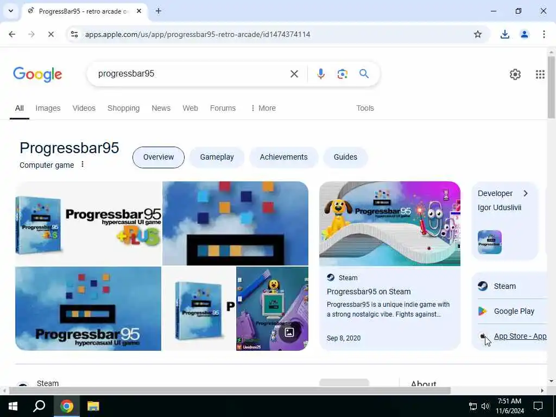Click the Google logo
Viewport: 556px width, 417px height.
click(37, 74)
